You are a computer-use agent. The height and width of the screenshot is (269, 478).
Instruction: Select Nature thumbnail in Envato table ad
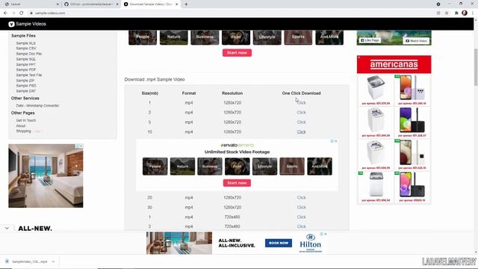point(182,166)
